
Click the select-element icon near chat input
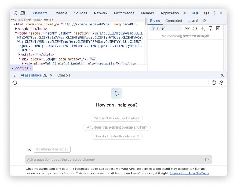click(29, 149)
